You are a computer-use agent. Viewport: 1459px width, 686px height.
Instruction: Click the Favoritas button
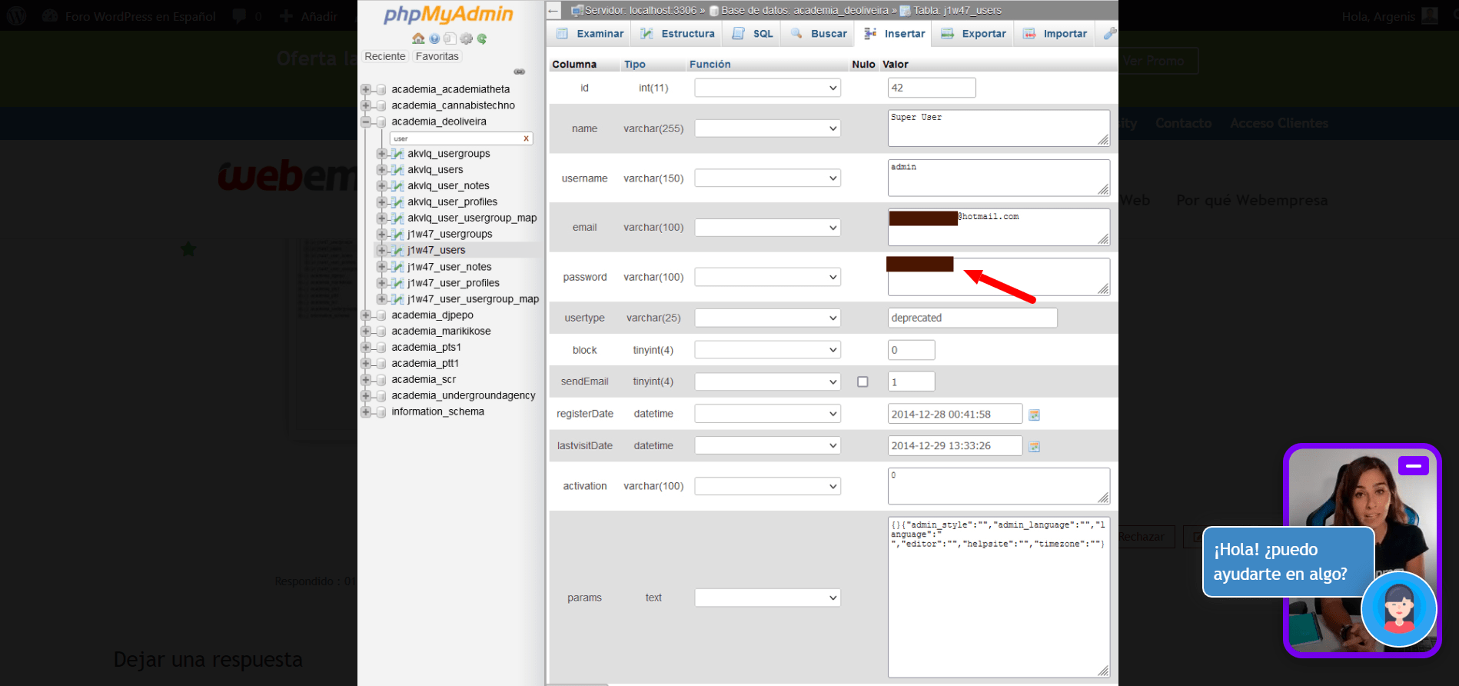point(437,56)
